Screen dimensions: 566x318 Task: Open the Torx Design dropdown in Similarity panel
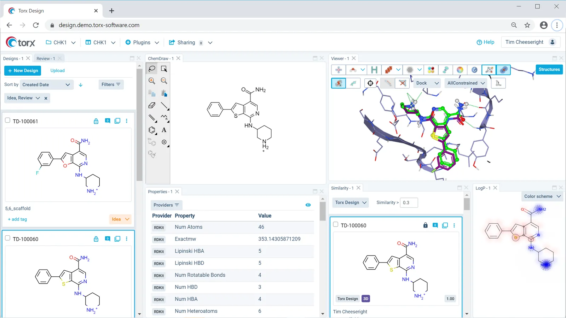(351, 202)
